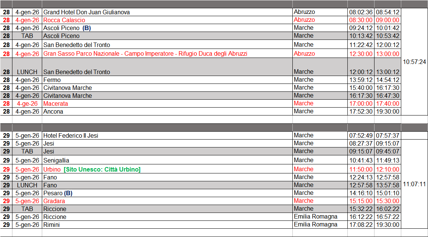Click the red Macerata cell
Image resolution: width=428 pixels, height=237 pixels.
tap(55, 103)
